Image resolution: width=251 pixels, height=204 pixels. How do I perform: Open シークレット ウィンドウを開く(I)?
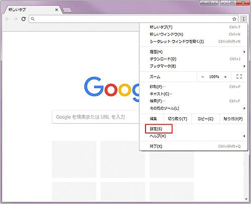[194, 42]
